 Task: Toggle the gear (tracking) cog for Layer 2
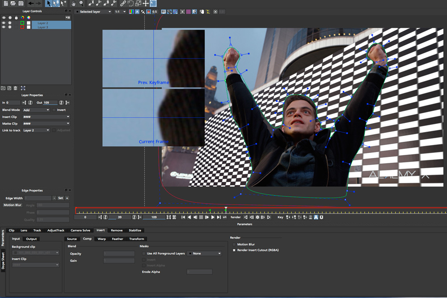pyautogui.click(x=10, y=23)
